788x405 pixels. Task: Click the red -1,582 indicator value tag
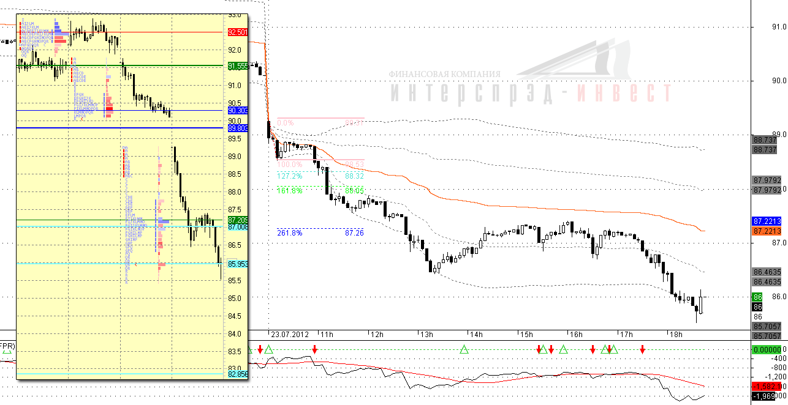tap(767, 387)
